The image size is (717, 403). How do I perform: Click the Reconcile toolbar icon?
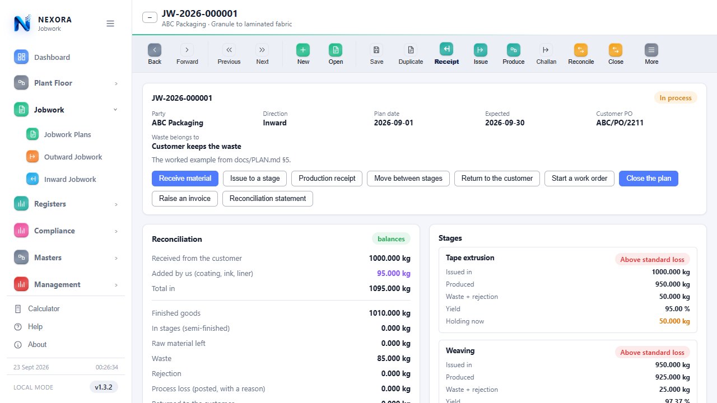581,49
